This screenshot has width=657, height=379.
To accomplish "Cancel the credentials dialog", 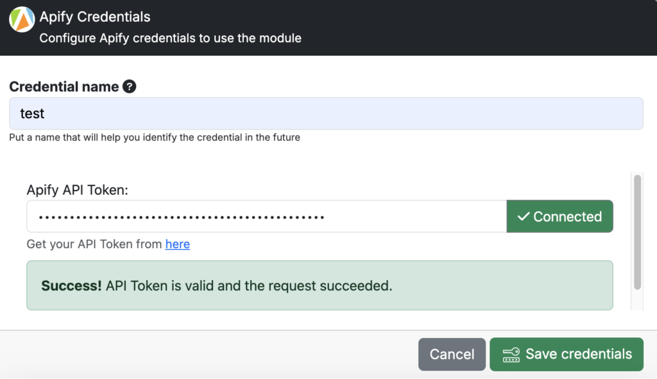I will [452, 354].
